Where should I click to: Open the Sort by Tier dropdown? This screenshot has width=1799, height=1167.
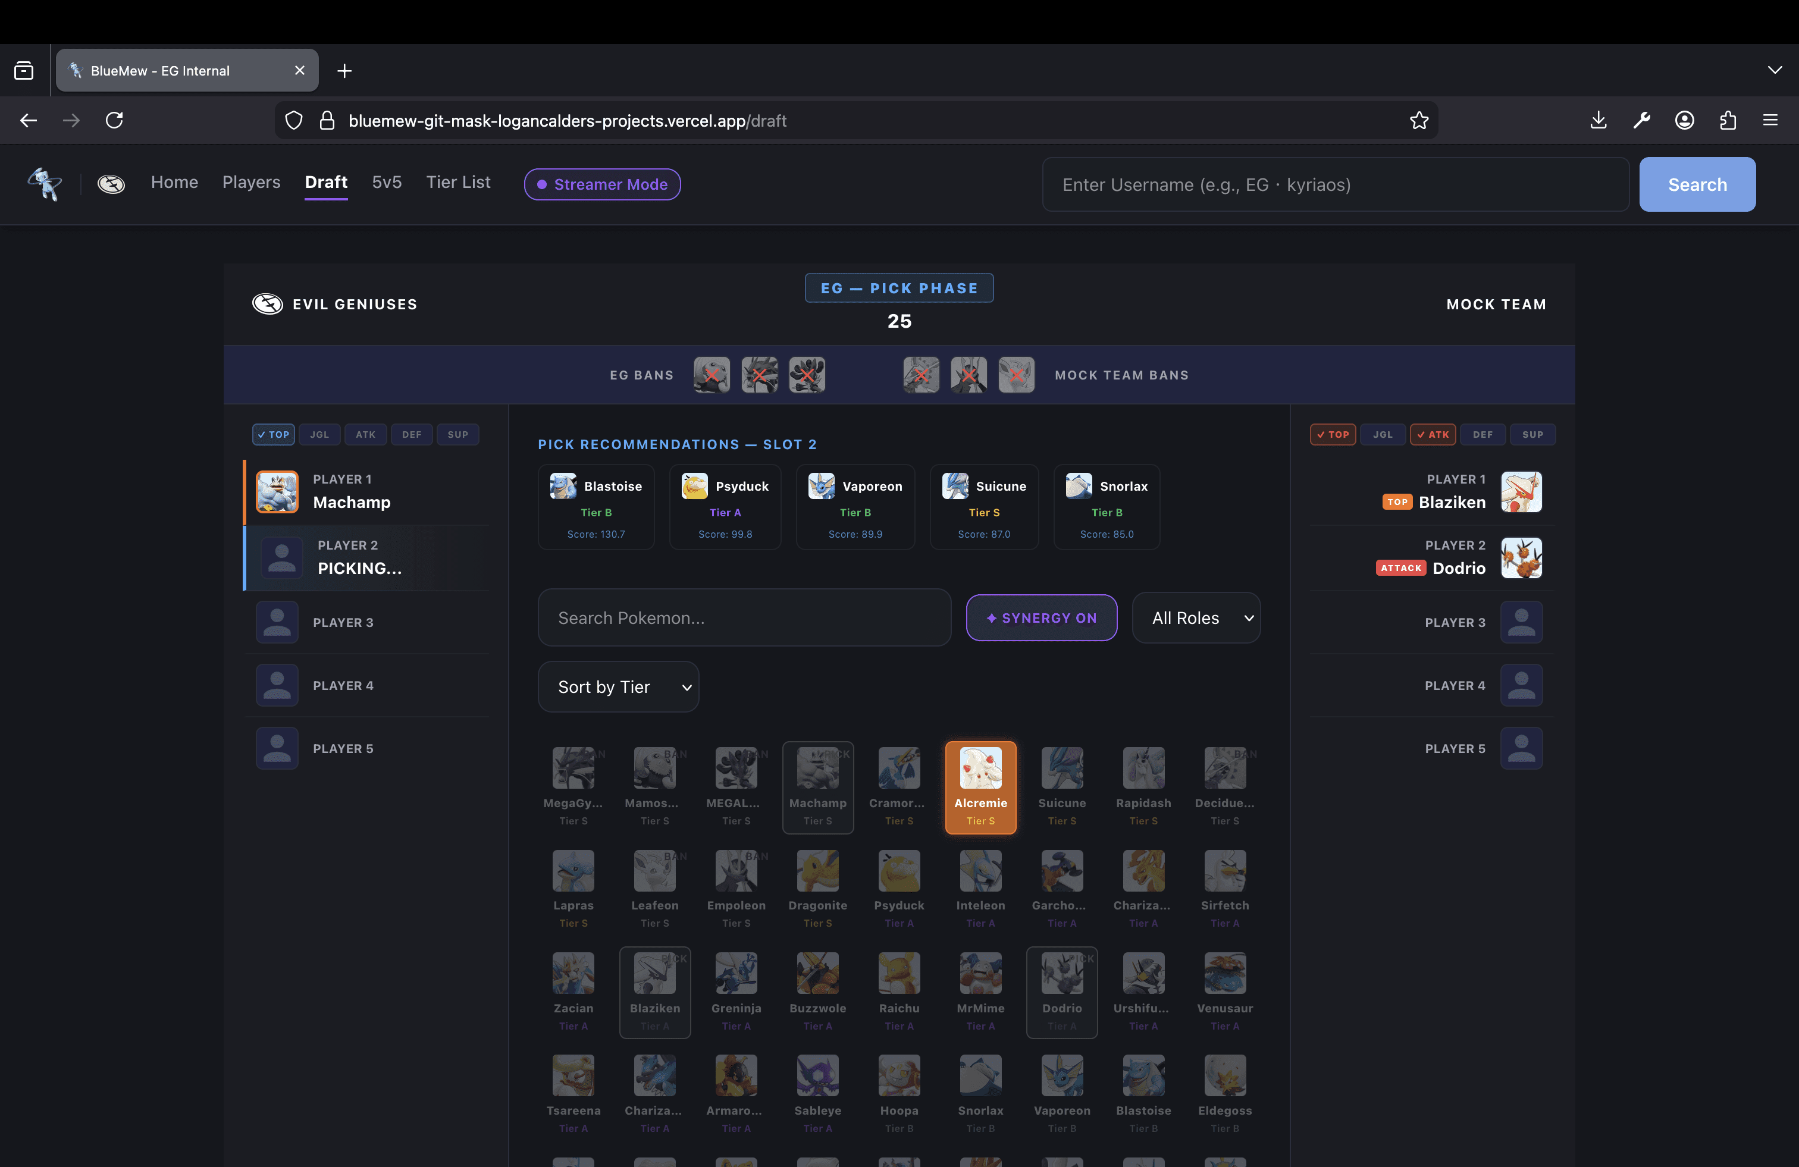pos(618,686)
